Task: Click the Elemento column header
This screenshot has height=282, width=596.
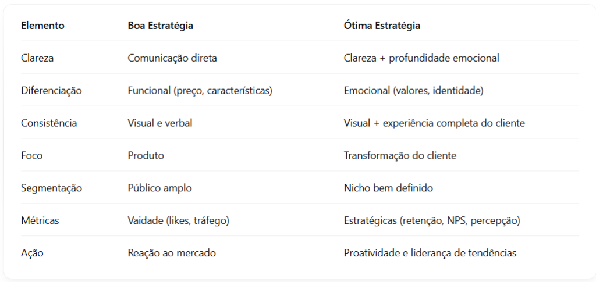Action: pos(42,26)
